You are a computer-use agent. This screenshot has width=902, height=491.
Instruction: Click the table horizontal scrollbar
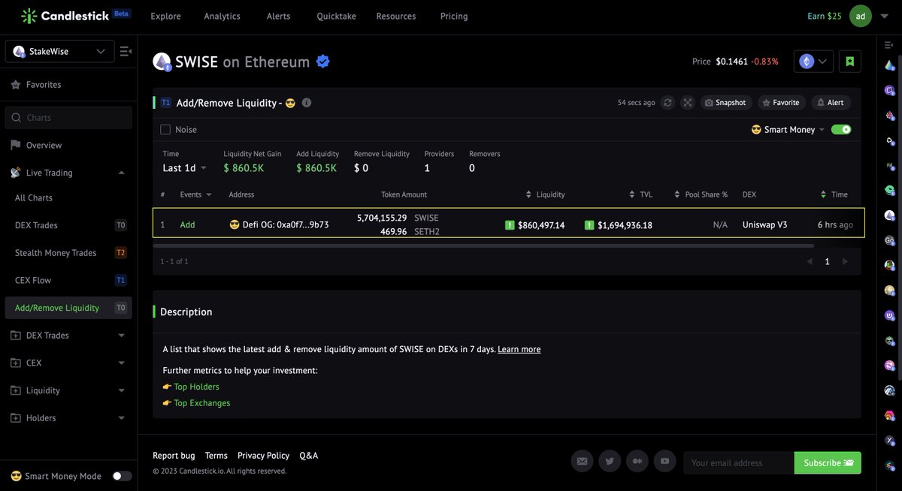(x=483, y=245)
